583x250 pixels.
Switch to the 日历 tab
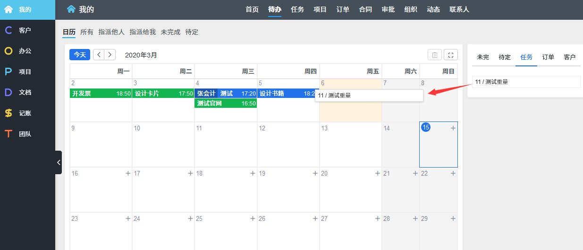[x=69, y=32]
